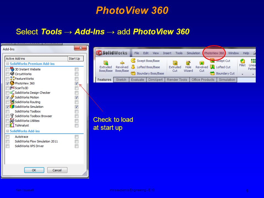Switch to the Sketch tab
Viewport: 264px width, 198px height.
121,80
